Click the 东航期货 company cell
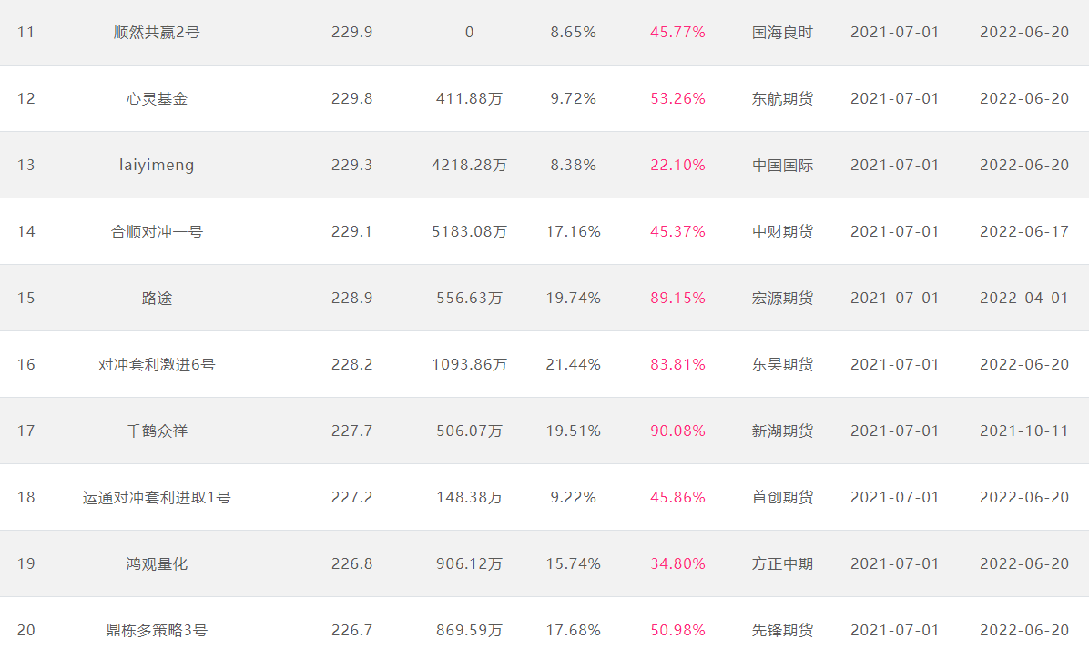This screenshot has width=1089, height=659. [782, 98]
